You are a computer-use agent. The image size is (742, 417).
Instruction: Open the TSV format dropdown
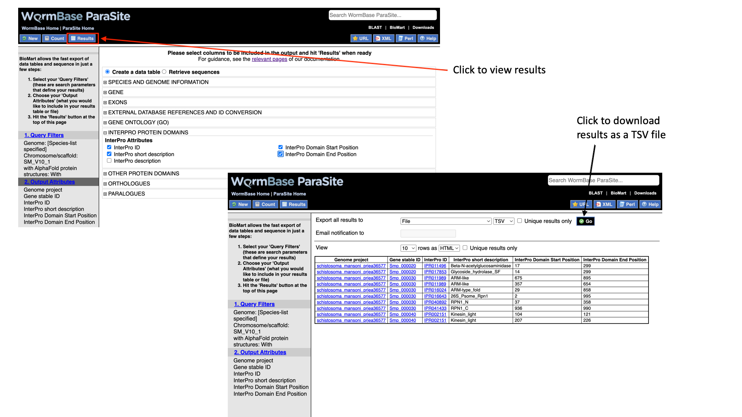504,221
